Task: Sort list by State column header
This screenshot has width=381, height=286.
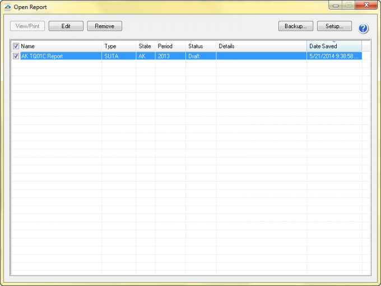Action: coord(145,46)
